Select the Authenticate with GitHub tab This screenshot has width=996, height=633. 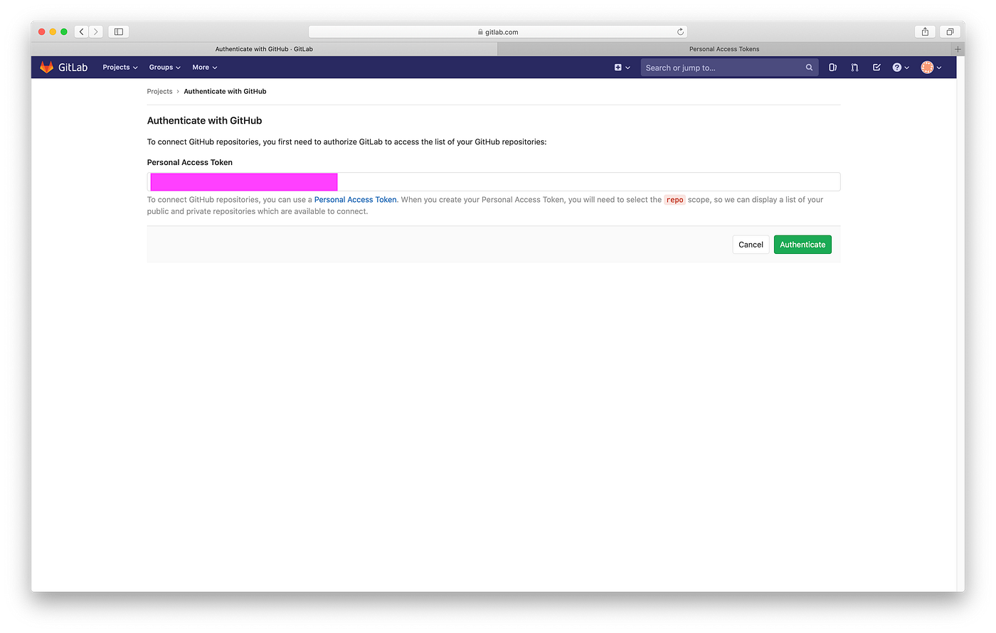point(264,48)
